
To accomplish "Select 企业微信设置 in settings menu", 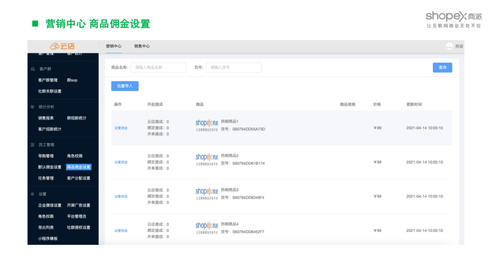I will tap(50, 205).
